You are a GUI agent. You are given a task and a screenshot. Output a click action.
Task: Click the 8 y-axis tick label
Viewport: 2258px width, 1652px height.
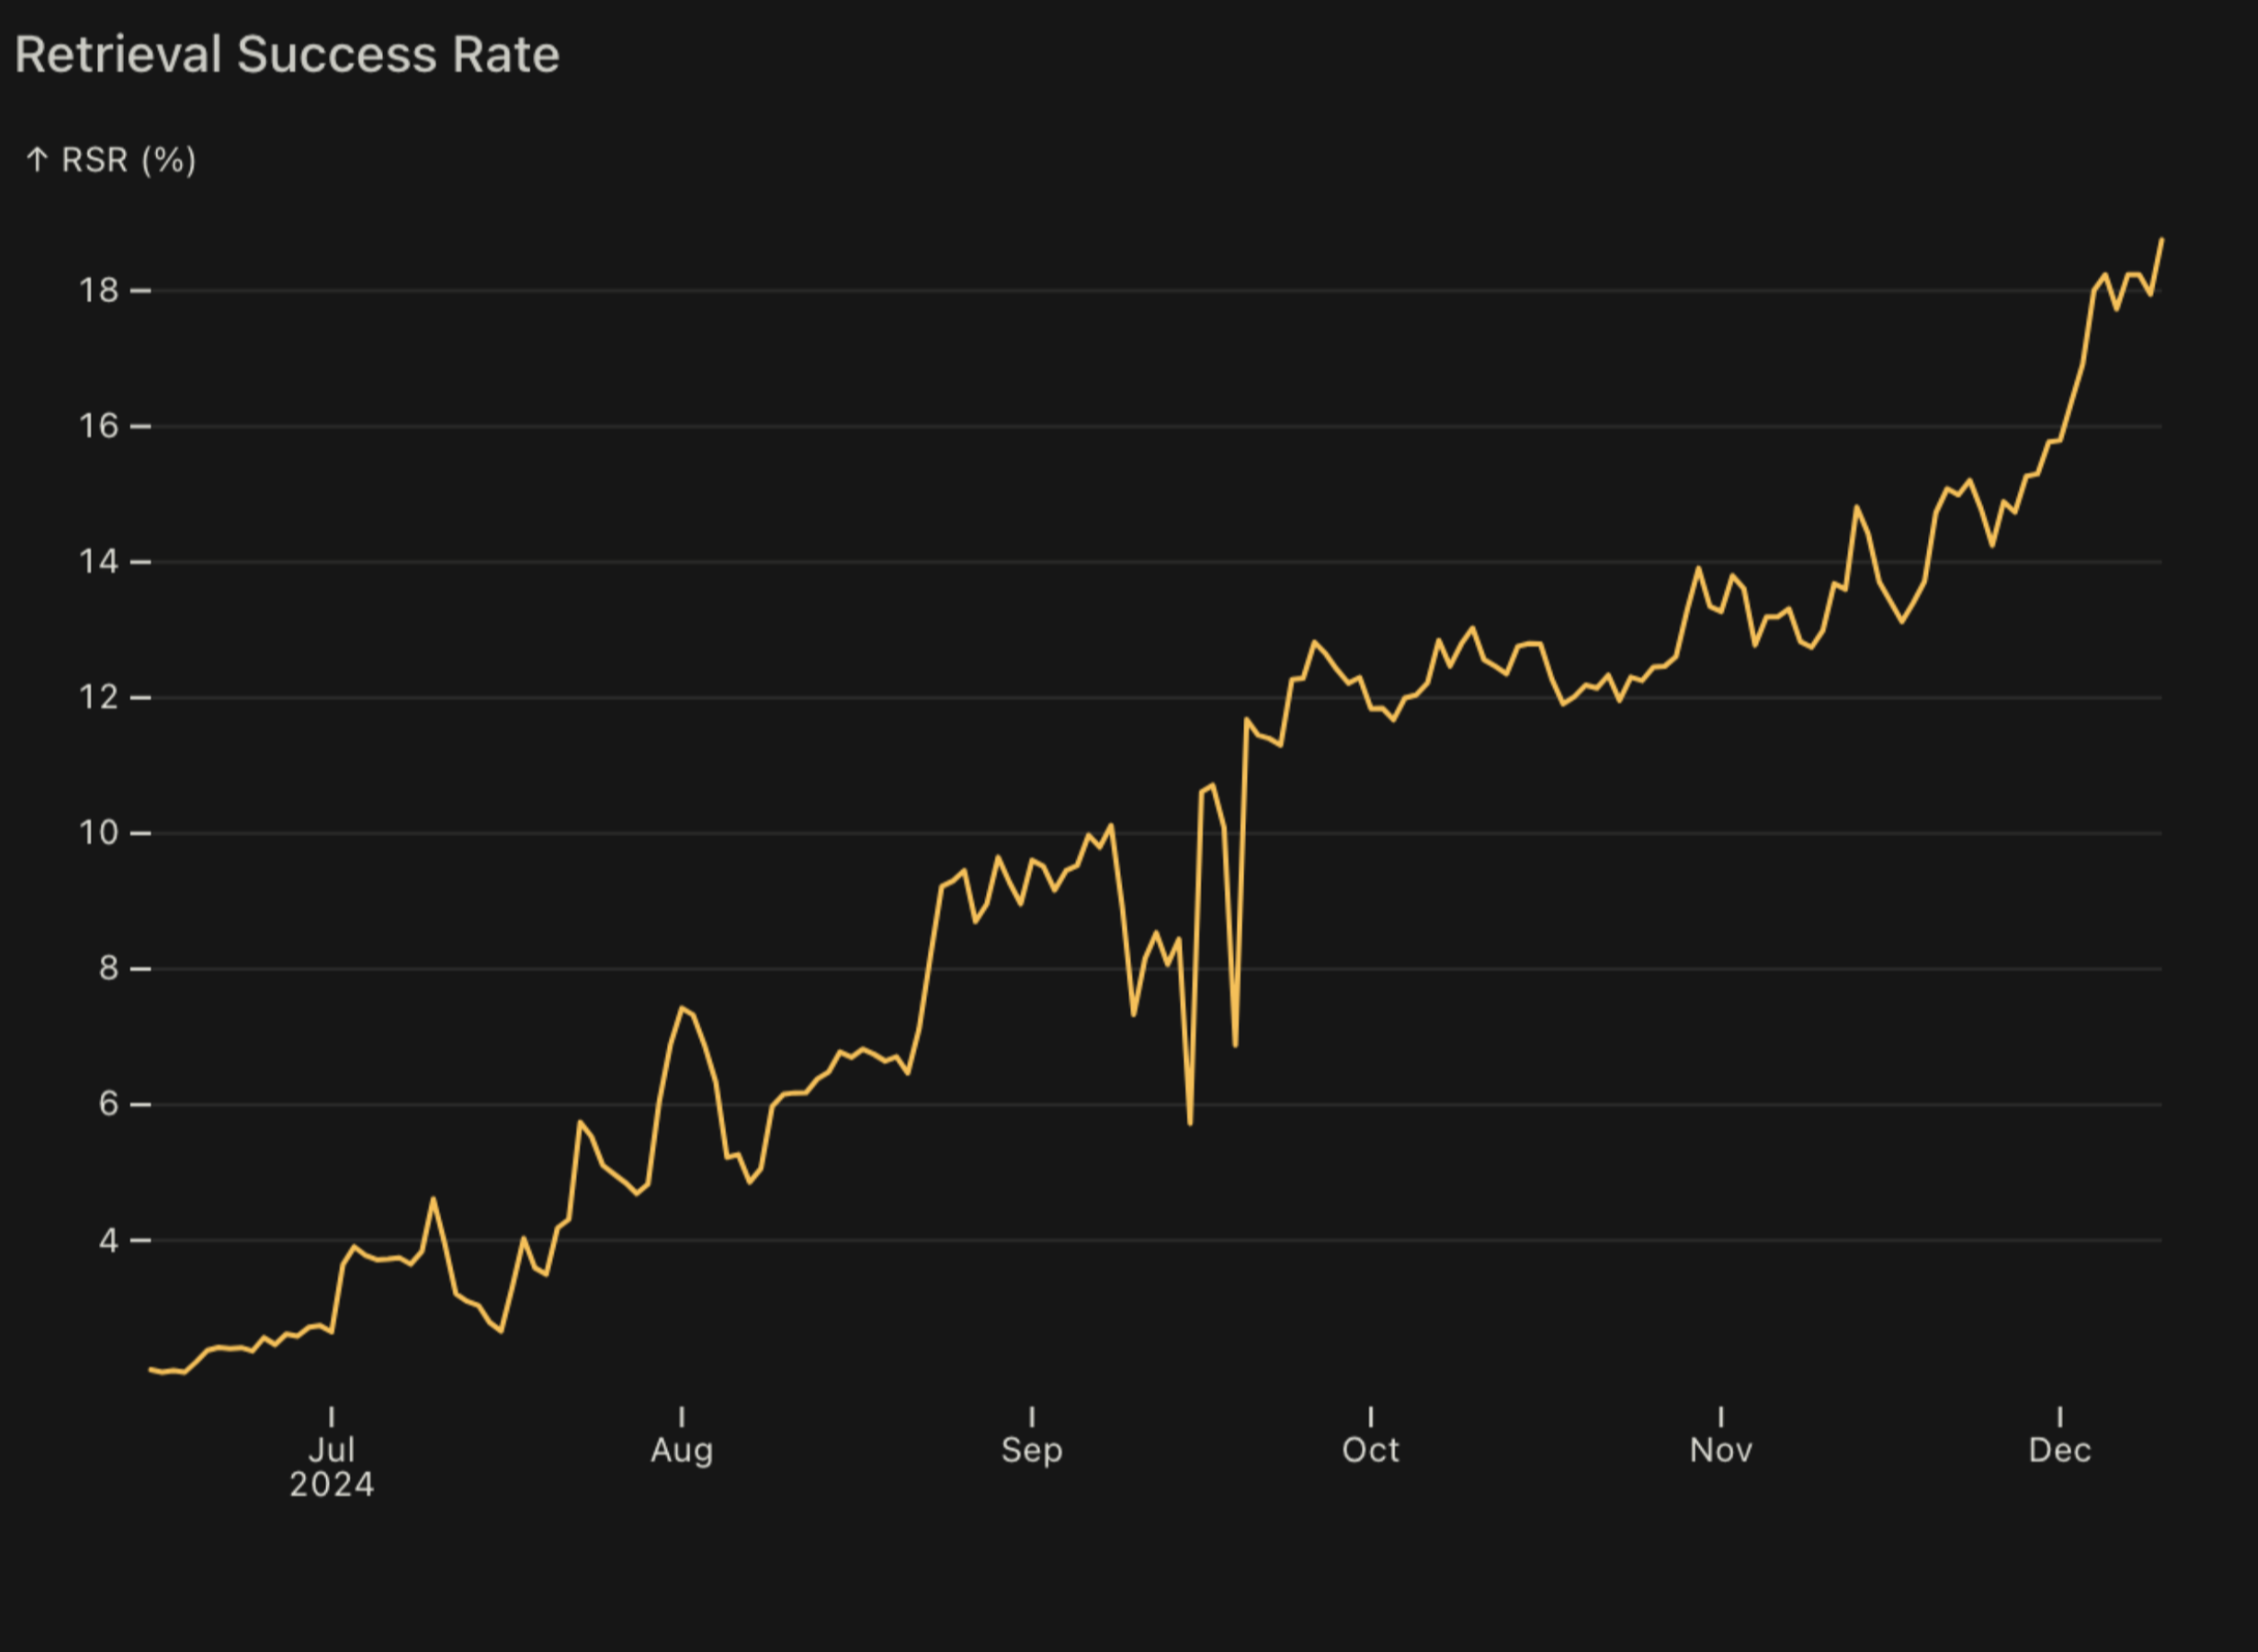tap(108, 969)
